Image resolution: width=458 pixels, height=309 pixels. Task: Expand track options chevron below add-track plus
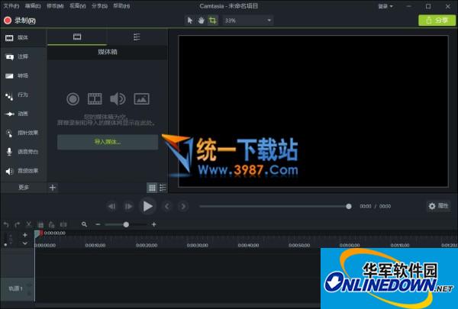[x=25, y=243]
